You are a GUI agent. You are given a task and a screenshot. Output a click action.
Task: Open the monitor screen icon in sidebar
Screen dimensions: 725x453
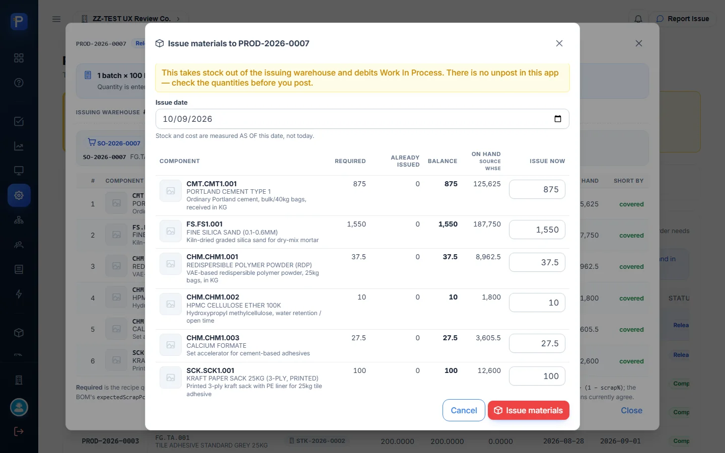coord(19,171)
